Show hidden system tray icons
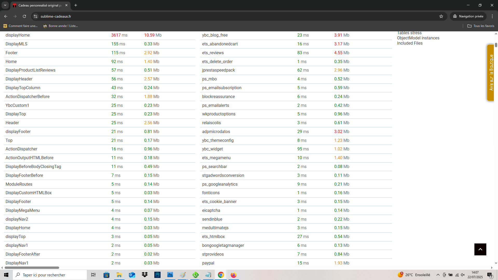The width and height of the screenshot is (498, 280). 438,275
